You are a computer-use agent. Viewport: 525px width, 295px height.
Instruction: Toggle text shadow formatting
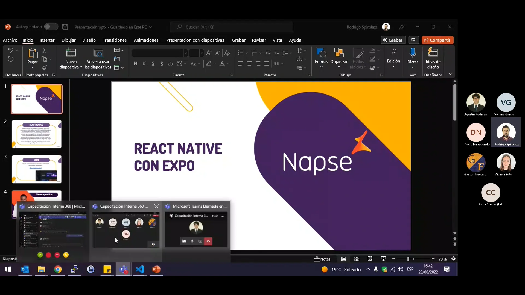[x=162, y=64]
